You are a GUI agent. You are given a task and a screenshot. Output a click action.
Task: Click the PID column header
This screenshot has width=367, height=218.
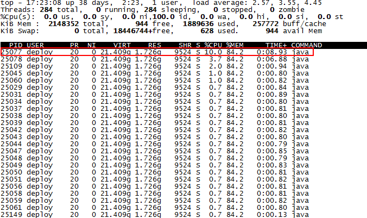click(x=16, y=45)
